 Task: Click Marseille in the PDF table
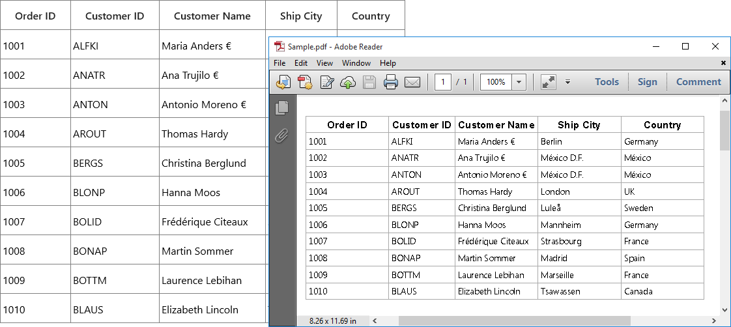pyautogui.click(x=557, y=275)
